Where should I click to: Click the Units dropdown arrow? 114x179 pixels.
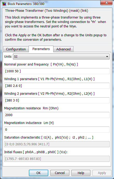click(107, 57)
